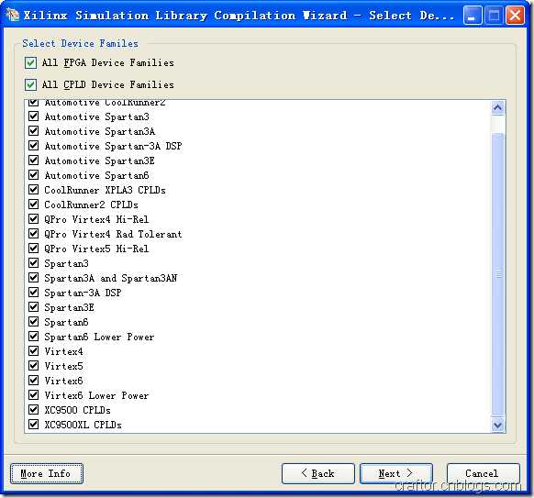The width and height of the screenshot is (534, 498).
Task: Click the More Info button
Action: [x=47, y=473]
